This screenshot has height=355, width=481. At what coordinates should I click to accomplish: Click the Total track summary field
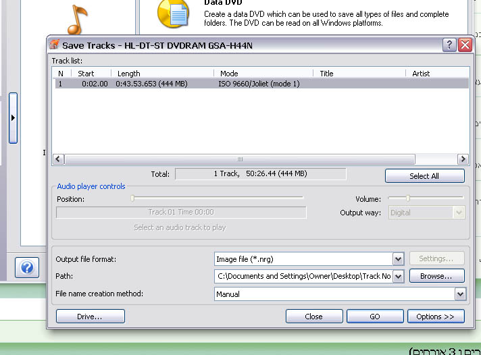point(261,174)
